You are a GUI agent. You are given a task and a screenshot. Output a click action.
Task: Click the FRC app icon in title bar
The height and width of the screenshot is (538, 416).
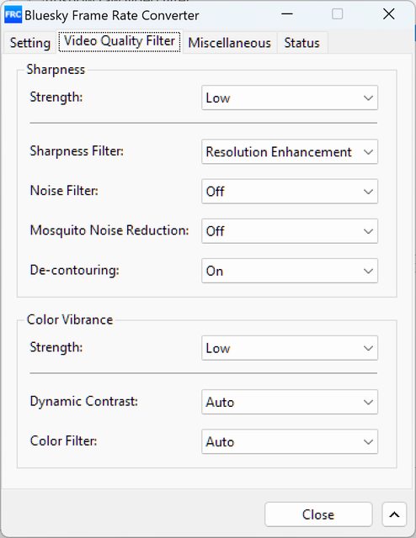tap(13, 15)
